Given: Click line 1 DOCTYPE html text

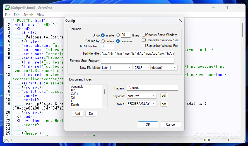Looking at the screenshot, I should tap(29, 20).
